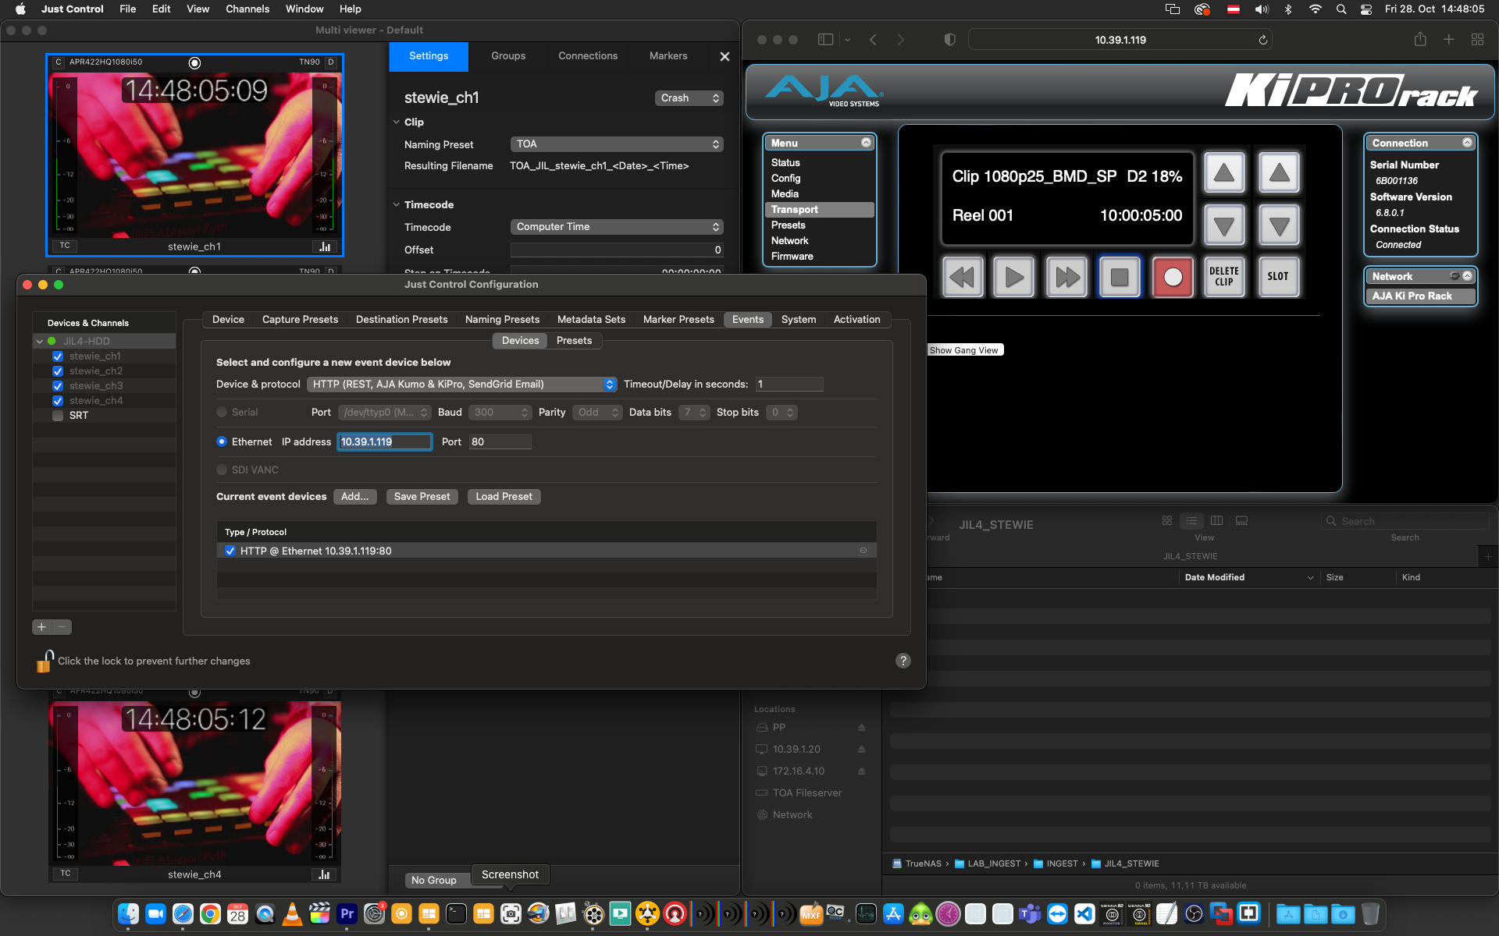
Task: Click the Timeout/Delay seconds field
Action: tap(789, 385)
